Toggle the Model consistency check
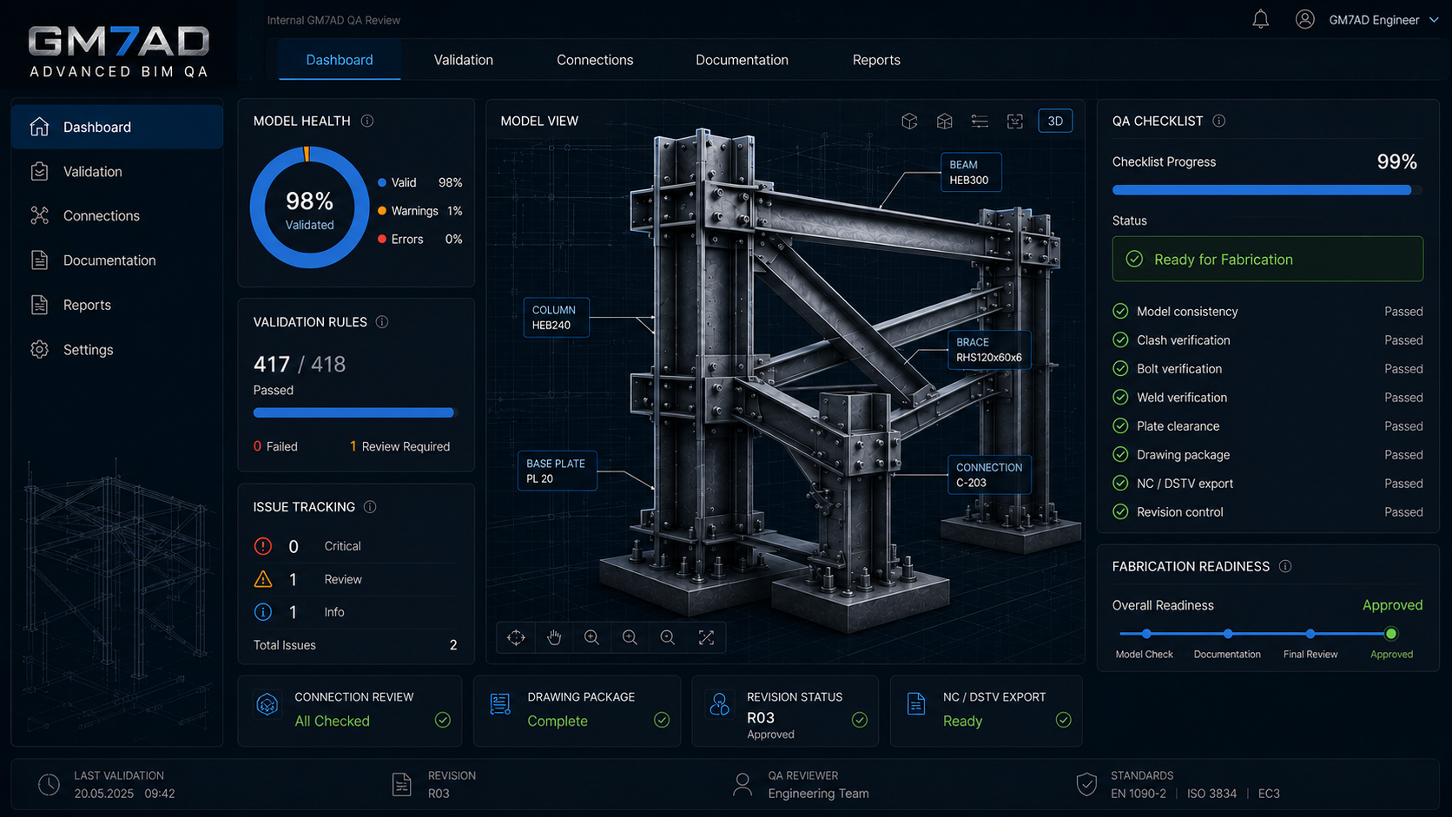The height and width of the screenshot is (817, 1452). pos(1120,311)
